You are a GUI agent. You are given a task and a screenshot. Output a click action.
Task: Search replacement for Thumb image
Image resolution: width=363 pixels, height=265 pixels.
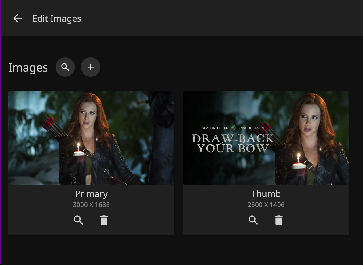(x=253, y=220)
